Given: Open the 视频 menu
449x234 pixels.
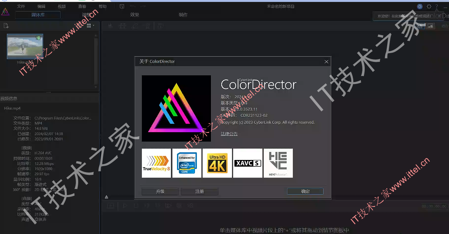Looking at the screenshot, I should (x=61, y=6).
